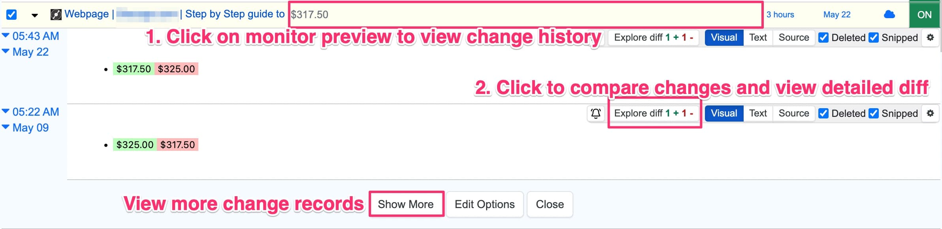
Task: Open Edit Options for the monitor
Action: [x=484, y=204]
